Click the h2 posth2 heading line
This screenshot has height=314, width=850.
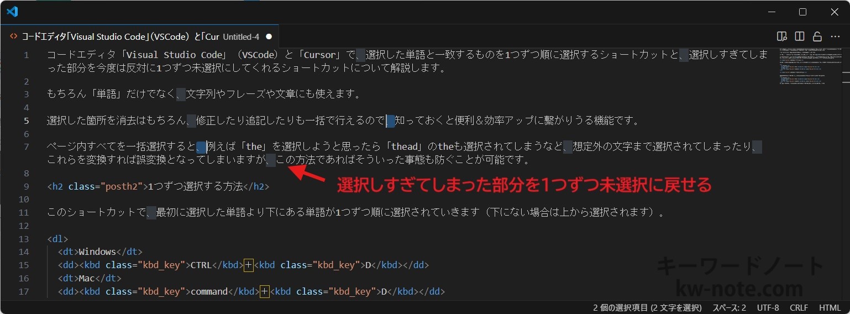(158, 186)
